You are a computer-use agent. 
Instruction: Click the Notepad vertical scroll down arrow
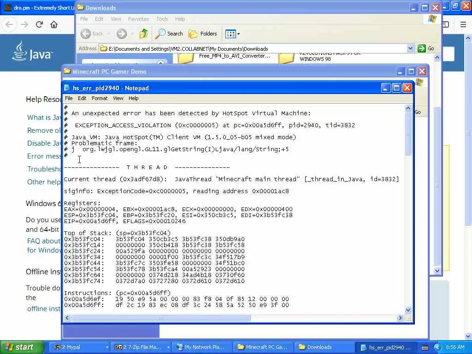408,310
